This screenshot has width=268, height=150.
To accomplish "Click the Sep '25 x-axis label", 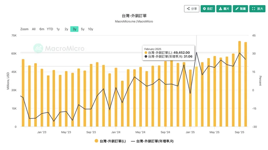I will point(239,132).
